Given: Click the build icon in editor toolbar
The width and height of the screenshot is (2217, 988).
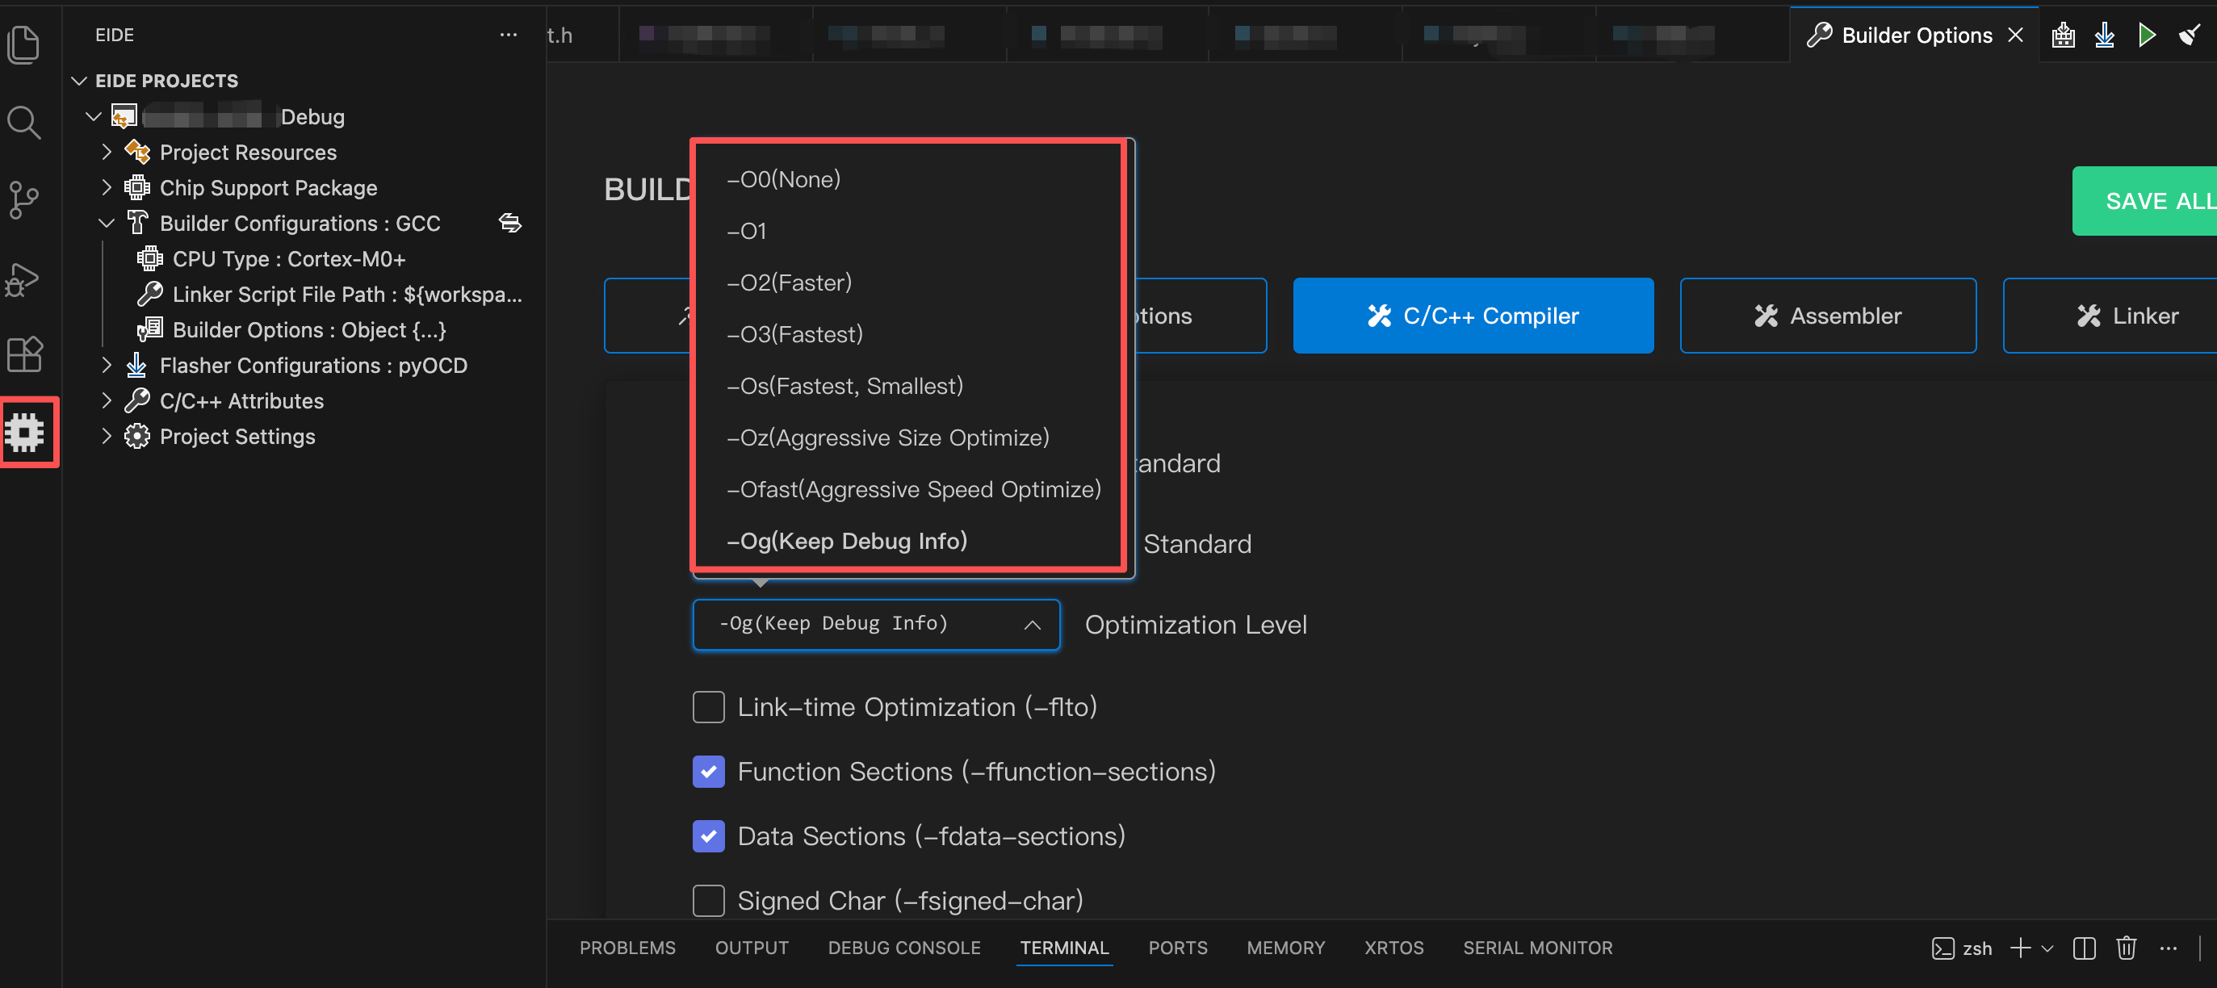Looking at the screenshot, I should pos(2063,36).
